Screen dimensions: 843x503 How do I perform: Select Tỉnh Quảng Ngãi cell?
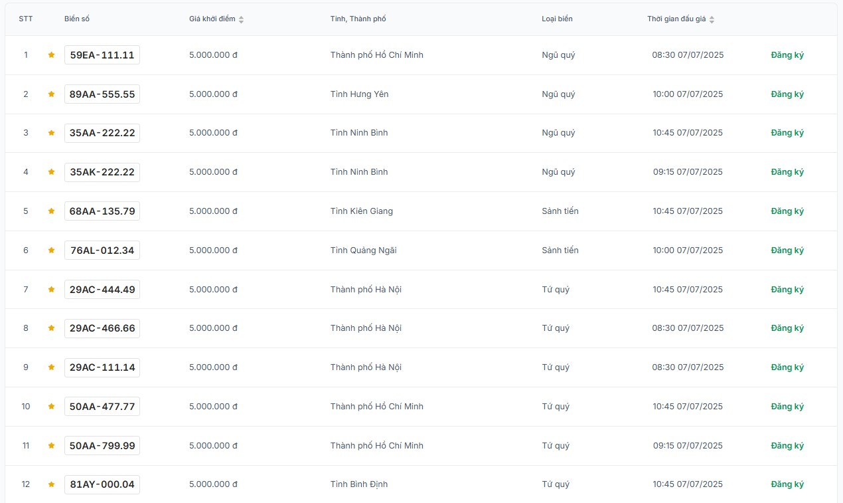click(x=364, y=251)
